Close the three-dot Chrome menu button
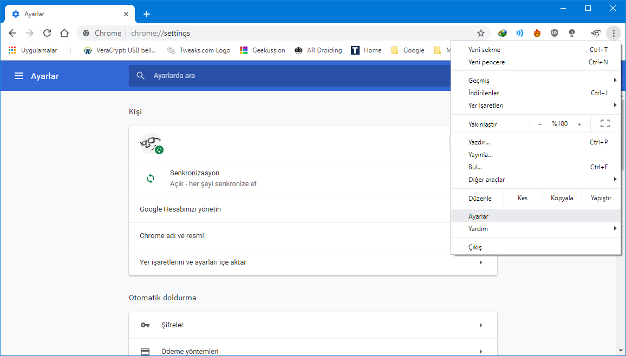The image size is (626, 356). click(614, 33)
